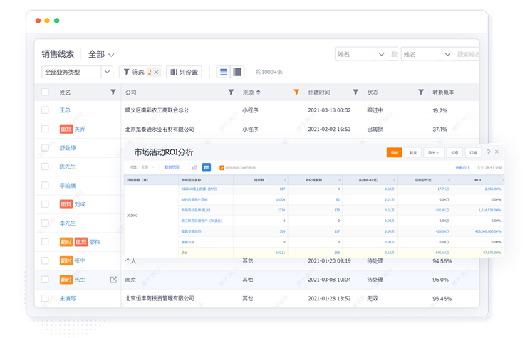Image resolution: width=530 pixels, height=338 pixels.
Task: Click in the search name input field
Action: point(468,54)
